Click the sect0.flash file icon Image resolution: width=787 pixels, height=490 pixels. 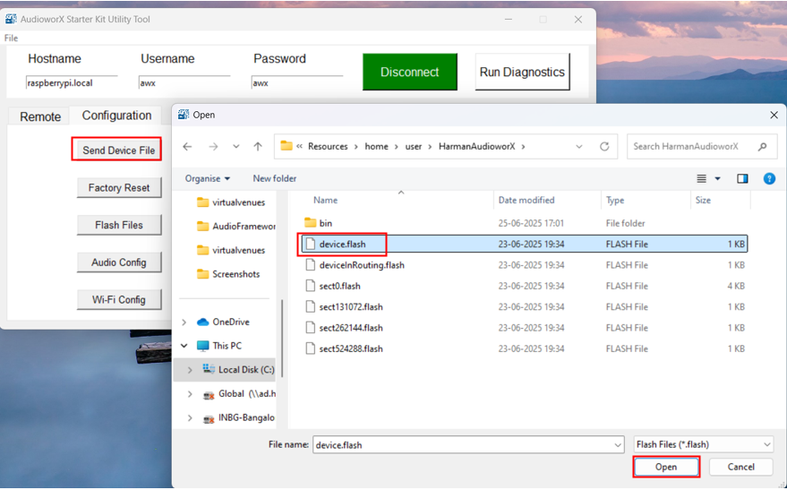coord(311,286)
